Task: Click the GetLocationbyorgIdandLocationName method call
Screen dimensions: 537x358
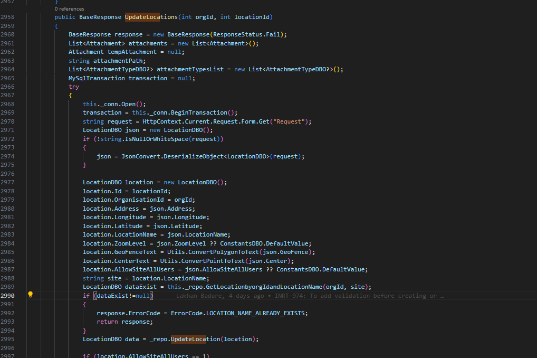Action: [x=256, y=287]
